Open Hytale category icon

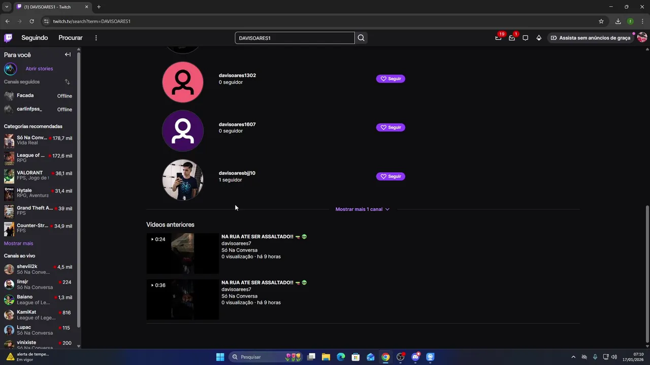point(9,193)
